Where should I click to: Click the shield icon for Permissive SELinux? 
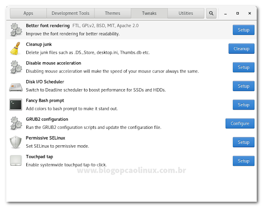[x=16, y=142]
